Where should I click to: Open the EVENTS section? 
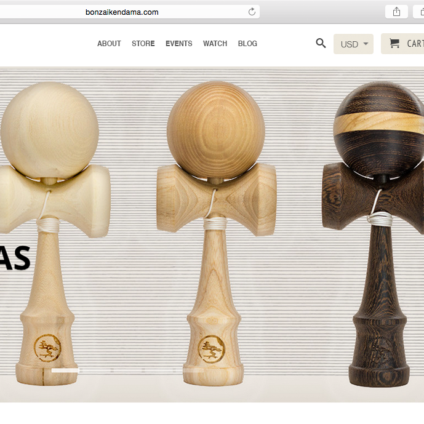point(178,44)
